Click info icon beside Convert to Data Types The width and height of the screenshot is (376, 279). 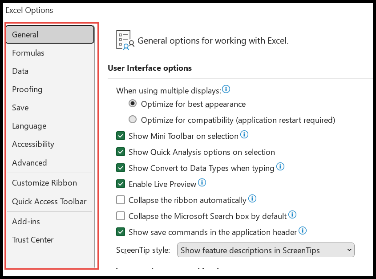click(x=280, y=166)
